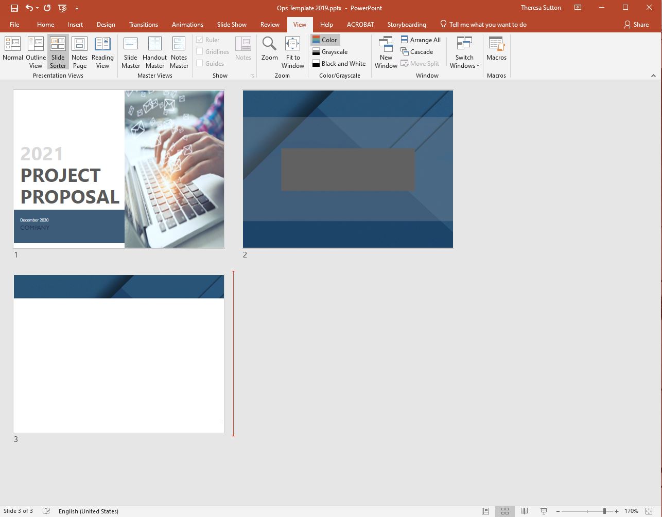Viewport: 662px width, 517px height.
Task: Switch to the Slide Show tab
Action: (232, 25)
